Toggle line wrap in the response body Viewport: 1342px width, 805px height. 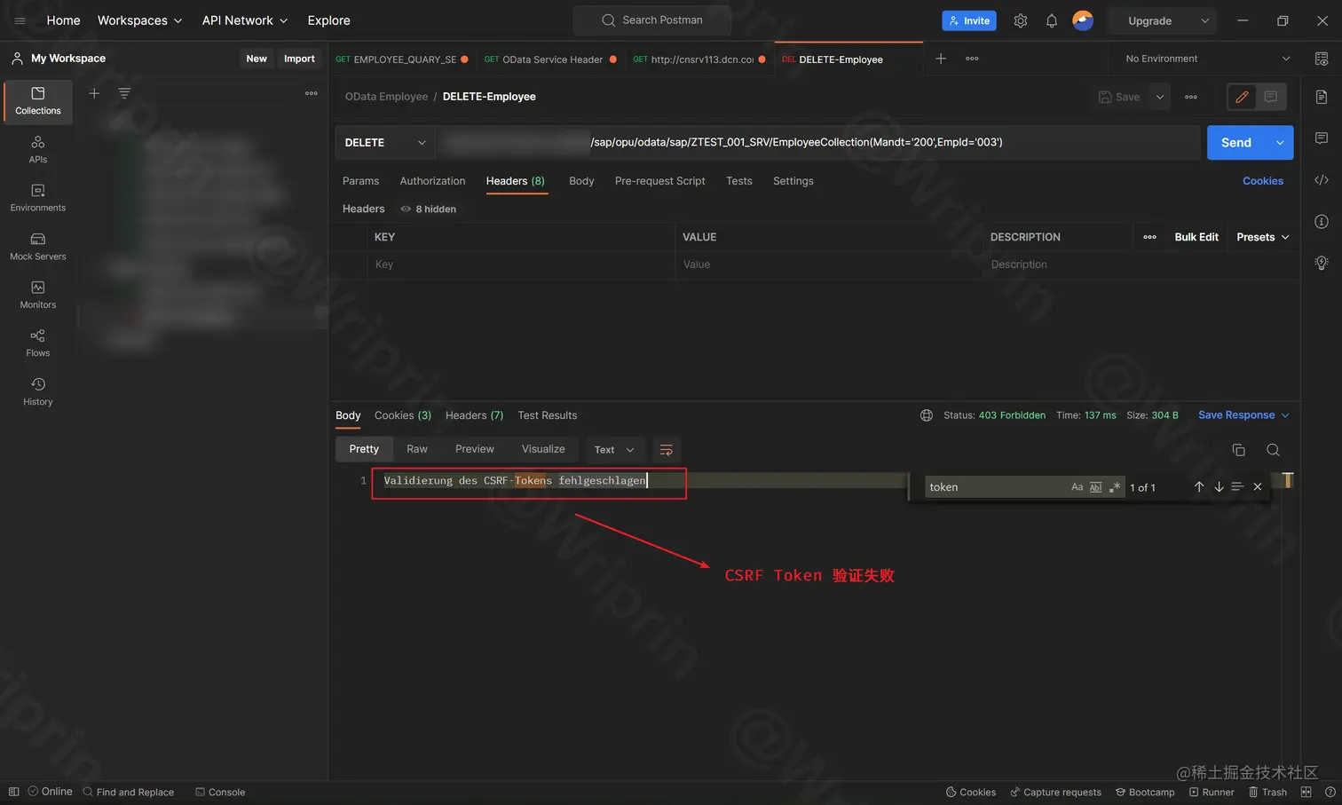coord(667,450)
